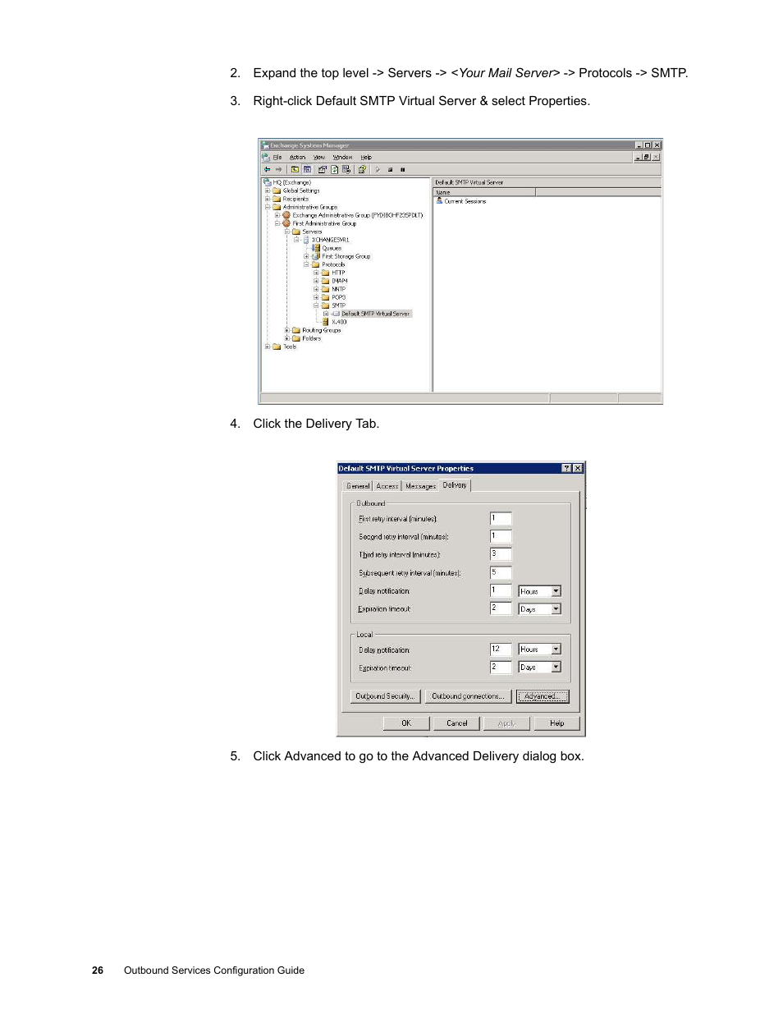This screenshot has width=783, height=1014.
Task: Click the Advanced button
Action: 543,696
